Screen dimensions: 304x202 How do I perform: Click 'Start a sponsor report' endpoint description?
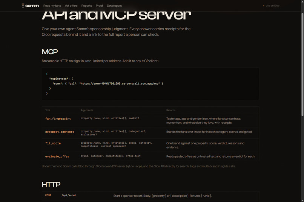(x=163, y=196)
